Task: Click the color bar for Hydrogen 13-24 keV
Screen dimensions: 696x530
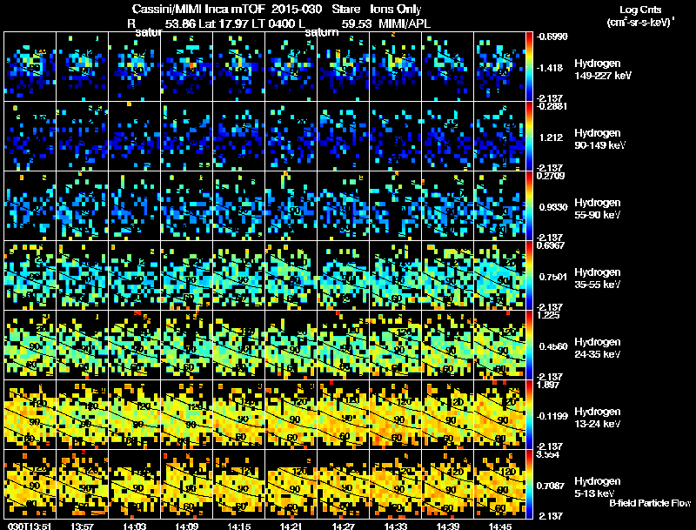Action: 529,414
